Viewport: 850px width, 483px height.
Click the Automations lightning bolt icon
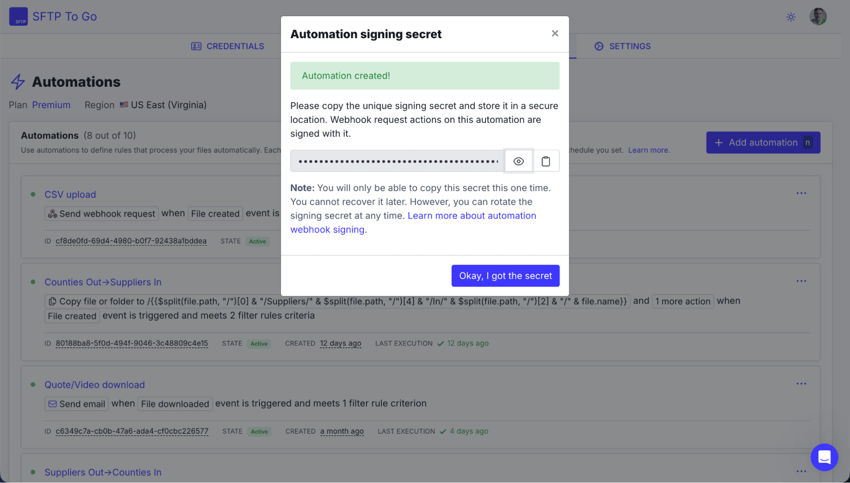18,82
